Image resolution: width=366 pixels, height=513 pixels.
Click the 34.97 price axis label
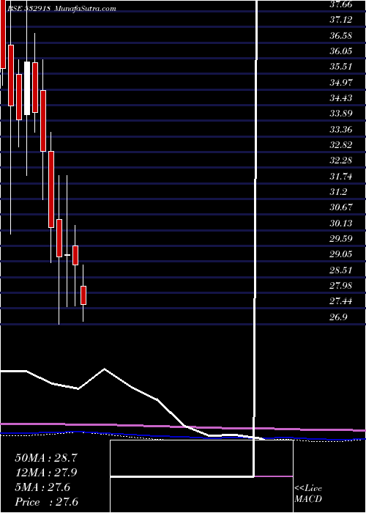coord(340,82)
